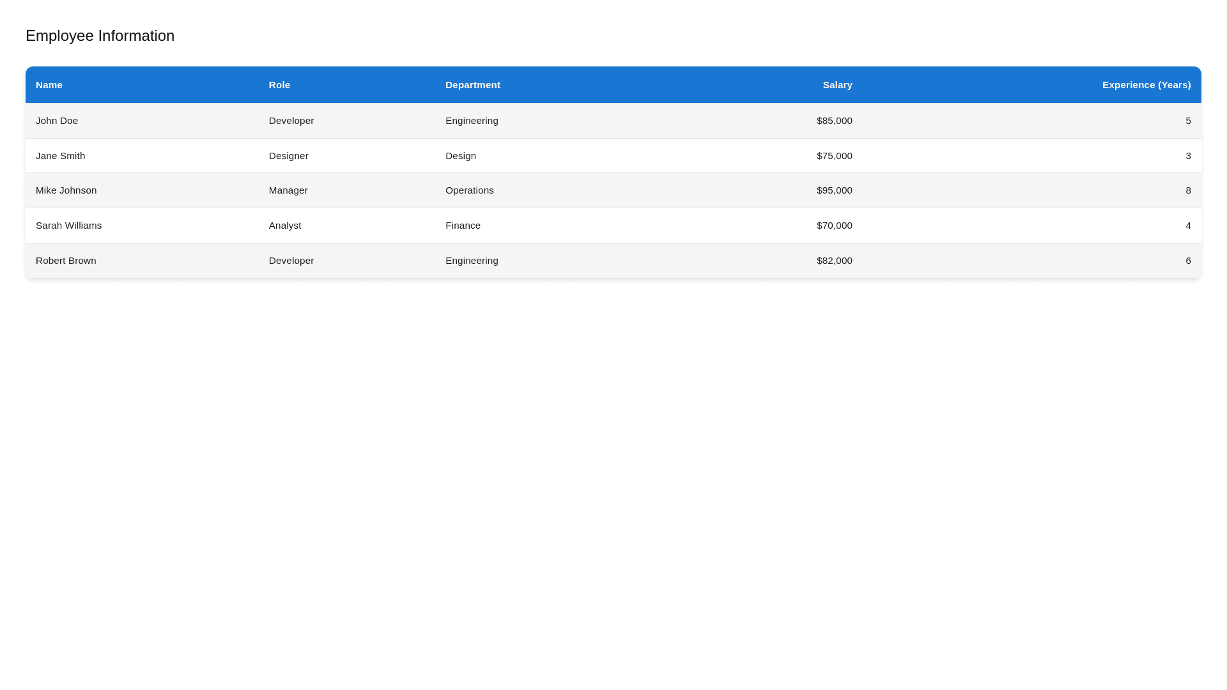Click the $70,000 salary cell

tap(834, 226)
